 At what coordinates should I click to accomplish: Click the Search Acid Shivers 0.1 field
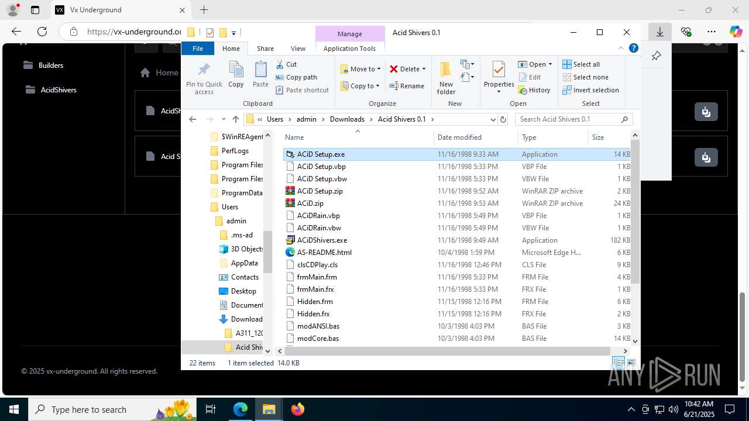tap(573, 119)
